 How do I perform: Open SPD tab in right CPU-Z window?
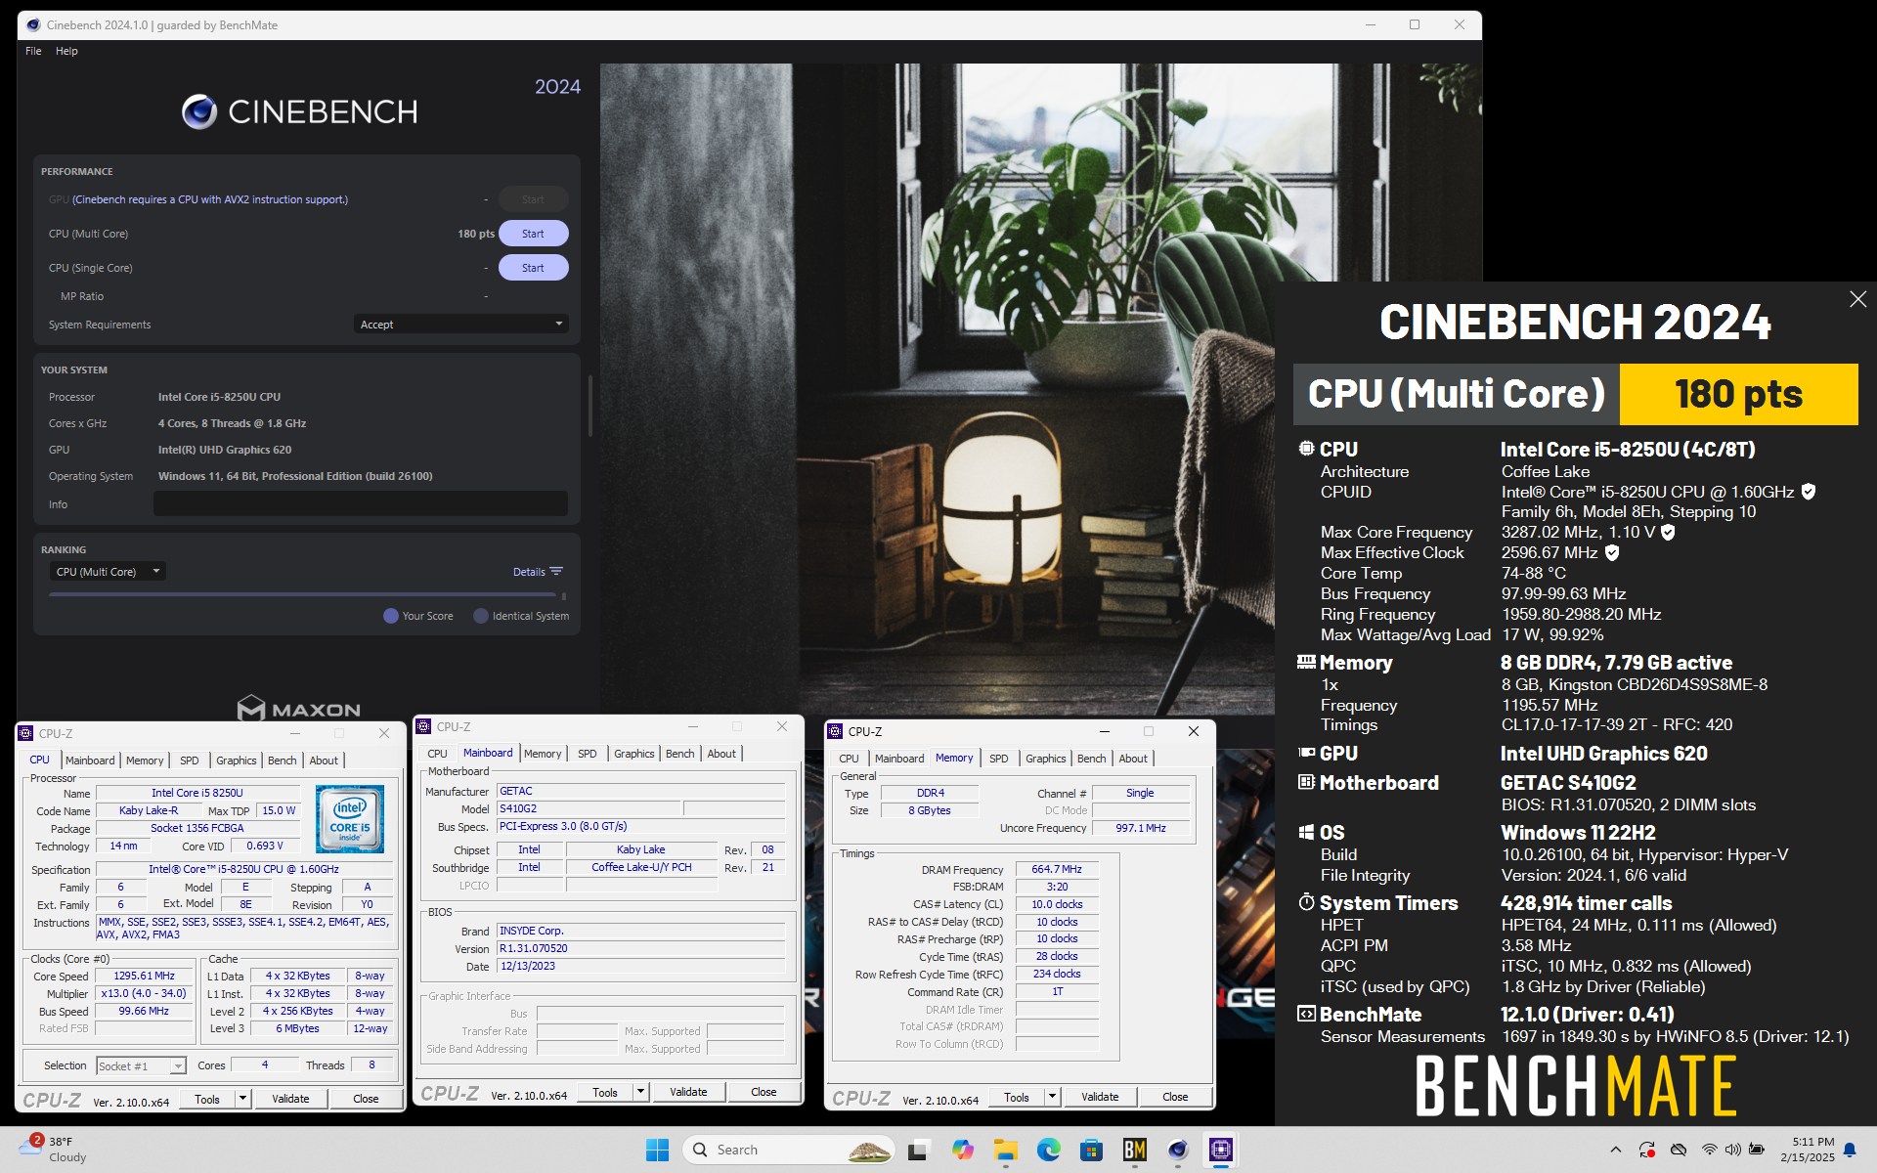click(998, 759)
